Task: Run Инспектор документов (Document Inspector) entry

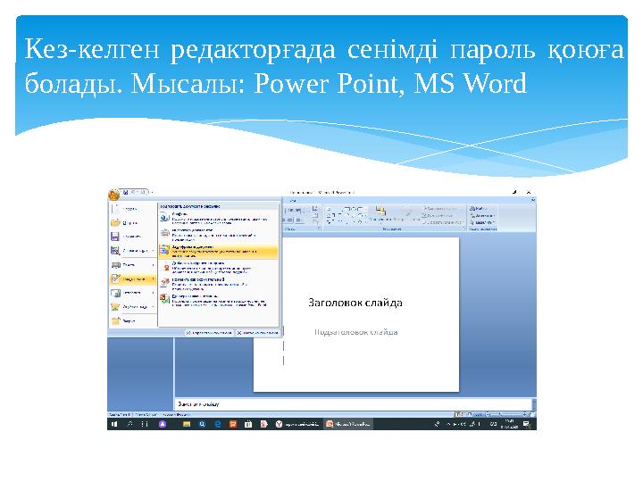Action: [219, 235]
